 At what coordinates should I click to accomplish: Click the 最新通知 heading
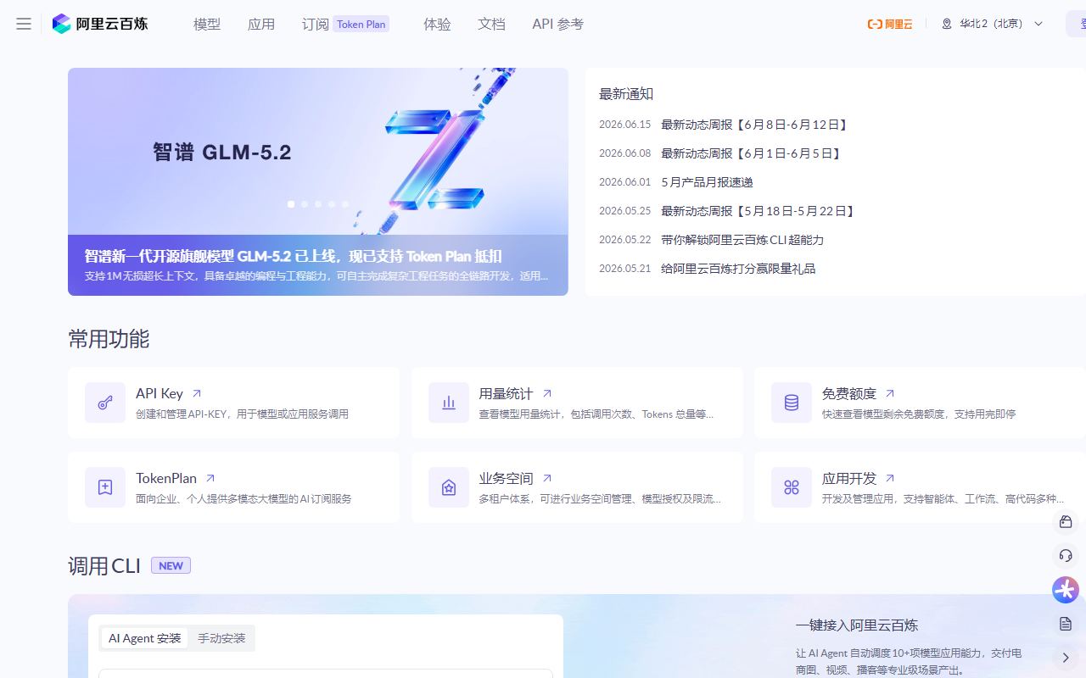tap(626, 94)
